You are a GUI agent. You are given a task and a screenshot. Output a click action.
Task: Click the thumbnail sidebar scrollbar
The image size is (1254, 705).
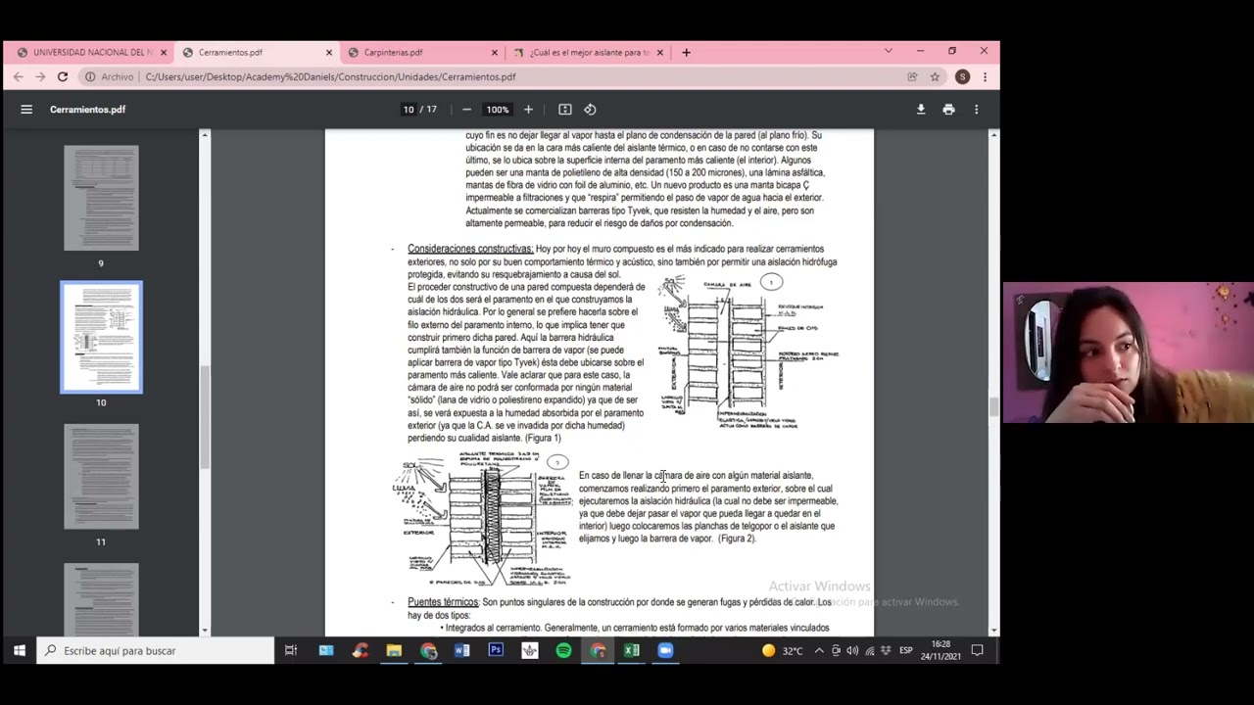[x=205, y=416]
